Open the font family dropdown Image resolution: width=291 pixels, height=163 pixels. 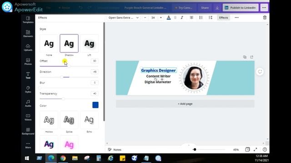click(123, 18)
